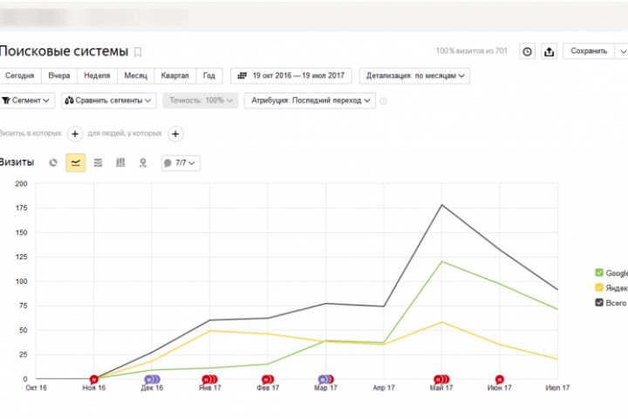
Task: Switch to bar columns chart icon
Action: [x=120, y=162]
